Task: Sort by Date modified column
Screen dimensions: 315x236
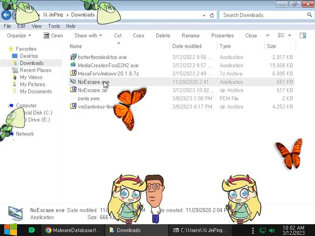Action: pos(187,46)
